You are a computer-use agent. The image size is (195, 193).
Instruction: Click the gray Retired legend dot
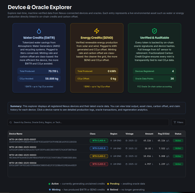[x=108, y=189]
